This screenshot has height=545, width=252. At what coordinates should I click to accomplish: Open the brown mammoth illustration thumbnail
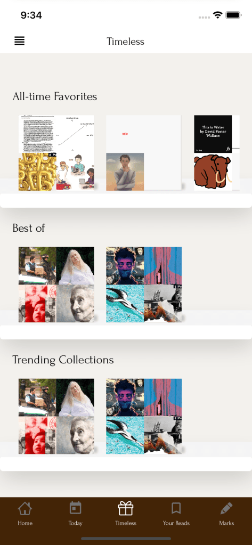tap(213, 172)
